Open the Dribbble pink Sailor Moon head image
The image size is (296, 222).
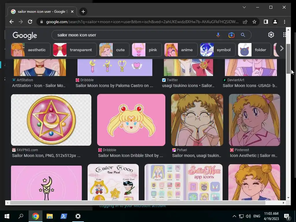click(131, 120)
